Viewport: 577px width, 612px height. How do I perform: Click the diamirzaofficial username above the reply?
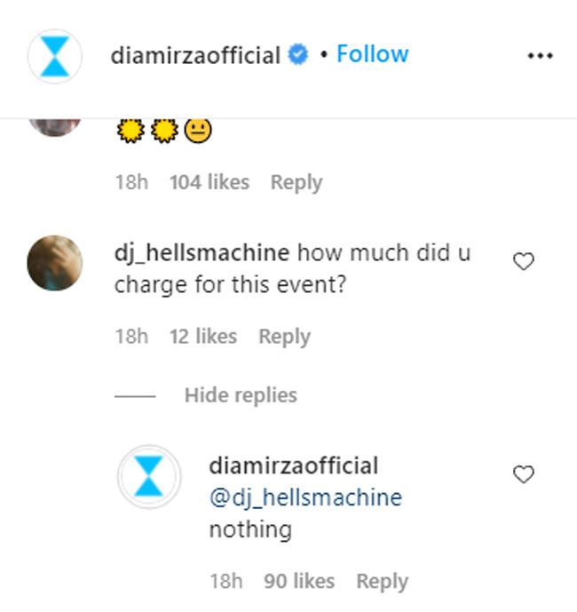pos(293,465)
